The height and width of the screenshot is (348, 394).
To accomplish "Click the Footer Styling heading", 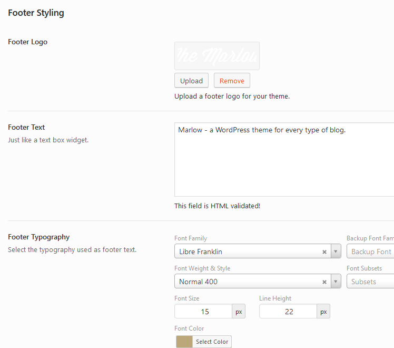I will [36, 13].
